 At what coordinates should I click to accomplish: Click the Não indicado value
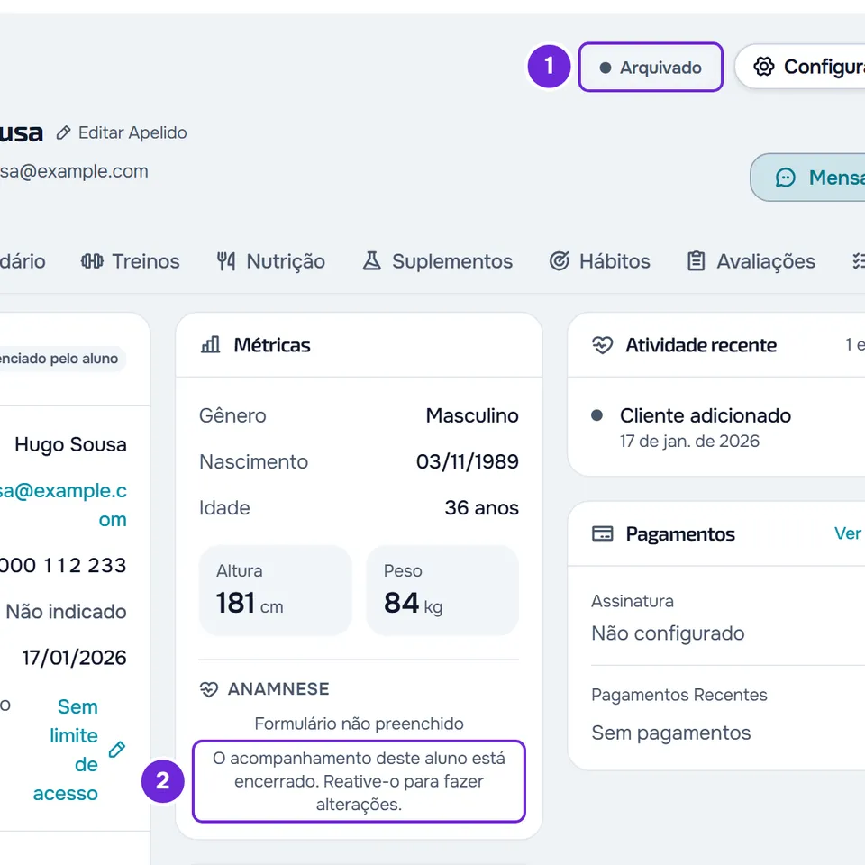66,612
